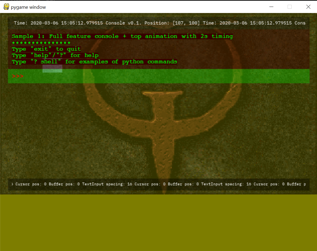Click 'Console v0.1.' in the header
The image size is (317, 251).
click(123, 23)
